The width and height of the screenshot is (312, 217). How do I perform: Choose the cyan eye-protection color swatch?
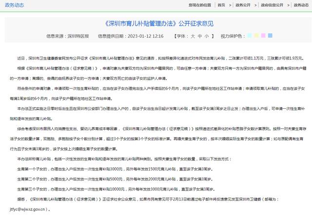(x=250, y=36)
